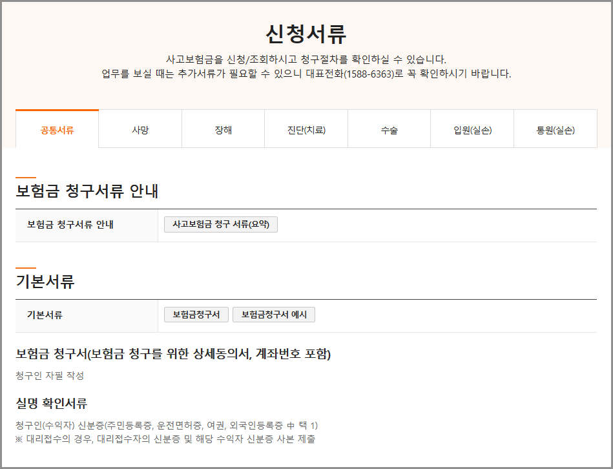The width and height of the screenshot is (613, 469).
Task: Open 사고보험금 청구 서류(요약) summary
Action: pos(220,224)
